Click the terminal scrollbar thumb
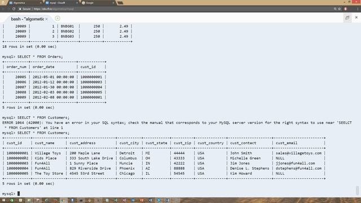This screenshot has height=203, width=361. (x=357, y=191)
